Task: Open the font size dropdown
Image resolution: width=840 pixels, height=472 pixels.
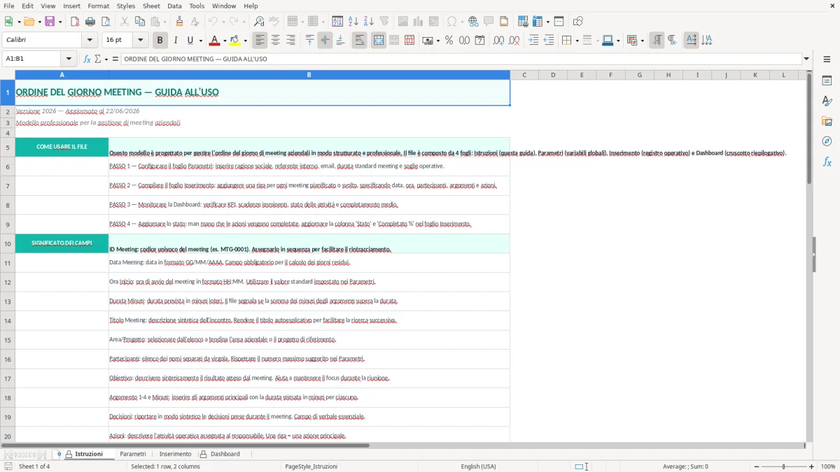Action: coord(141,41)
